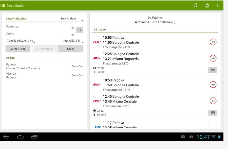The height and width of the screenshot is (149, 228).
Task: Tap the refresh icon in top bar
Action: tap(195, 5)
